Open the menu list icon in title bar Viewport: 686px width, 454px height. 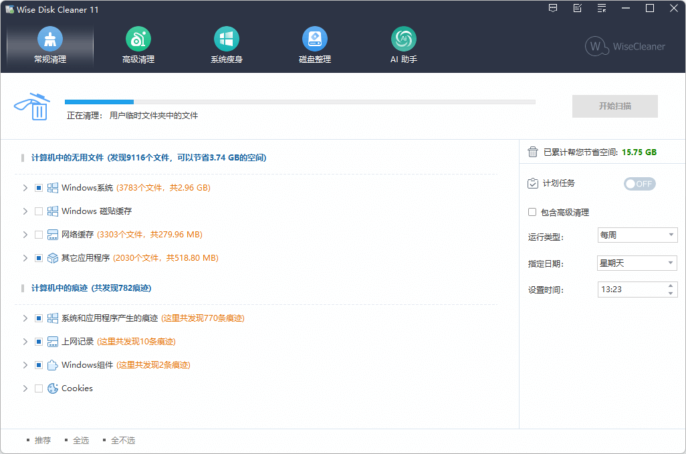602,8
